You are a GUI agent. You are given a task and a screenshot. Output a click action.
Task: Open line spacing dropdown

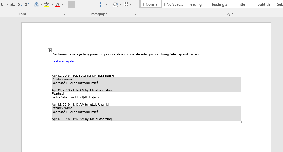pyautogui.click(x=106, y=4)
